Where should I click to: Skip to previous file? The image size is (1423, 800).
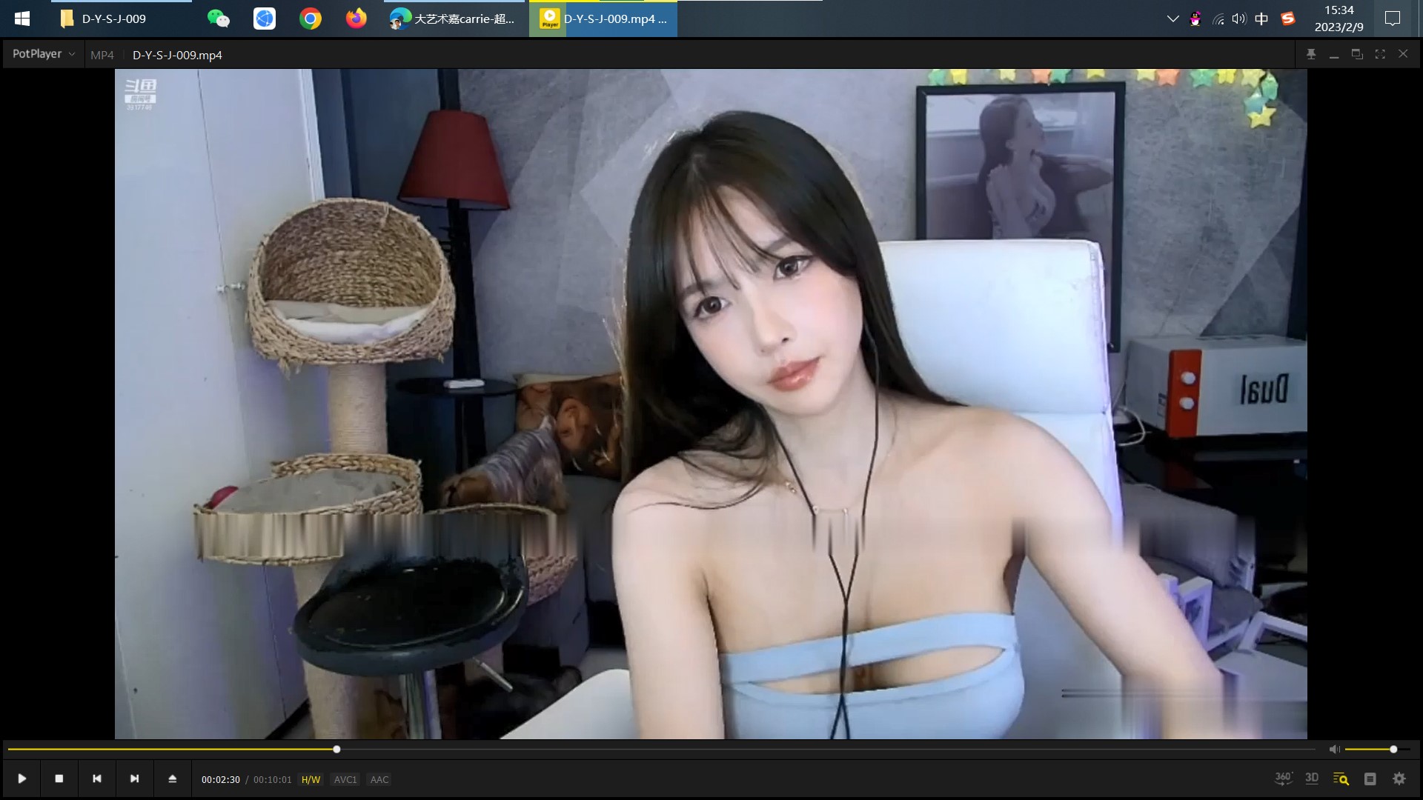click(x=96, y=779)
